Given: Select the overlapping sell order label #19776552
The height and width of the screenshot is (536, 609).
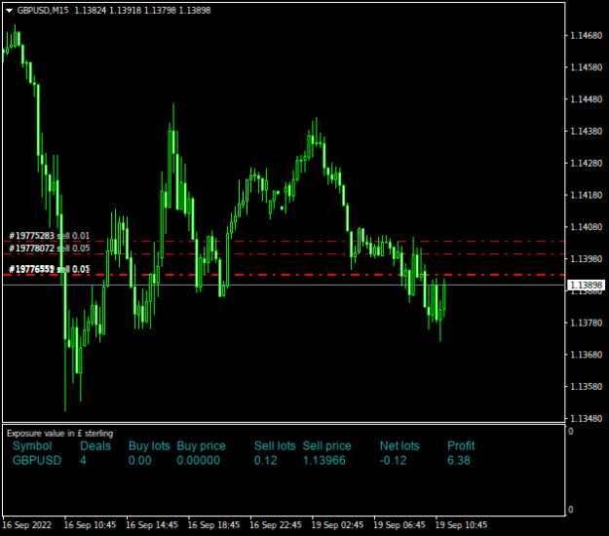Looking at the screenshot, I should point(50,269).
